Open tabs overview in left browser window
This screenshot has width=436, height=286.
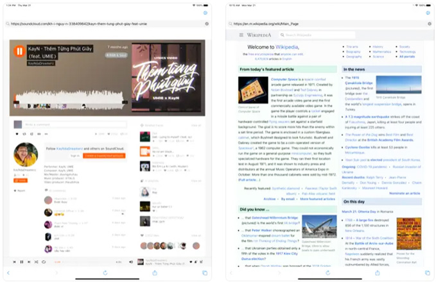(x=205, y=273)
